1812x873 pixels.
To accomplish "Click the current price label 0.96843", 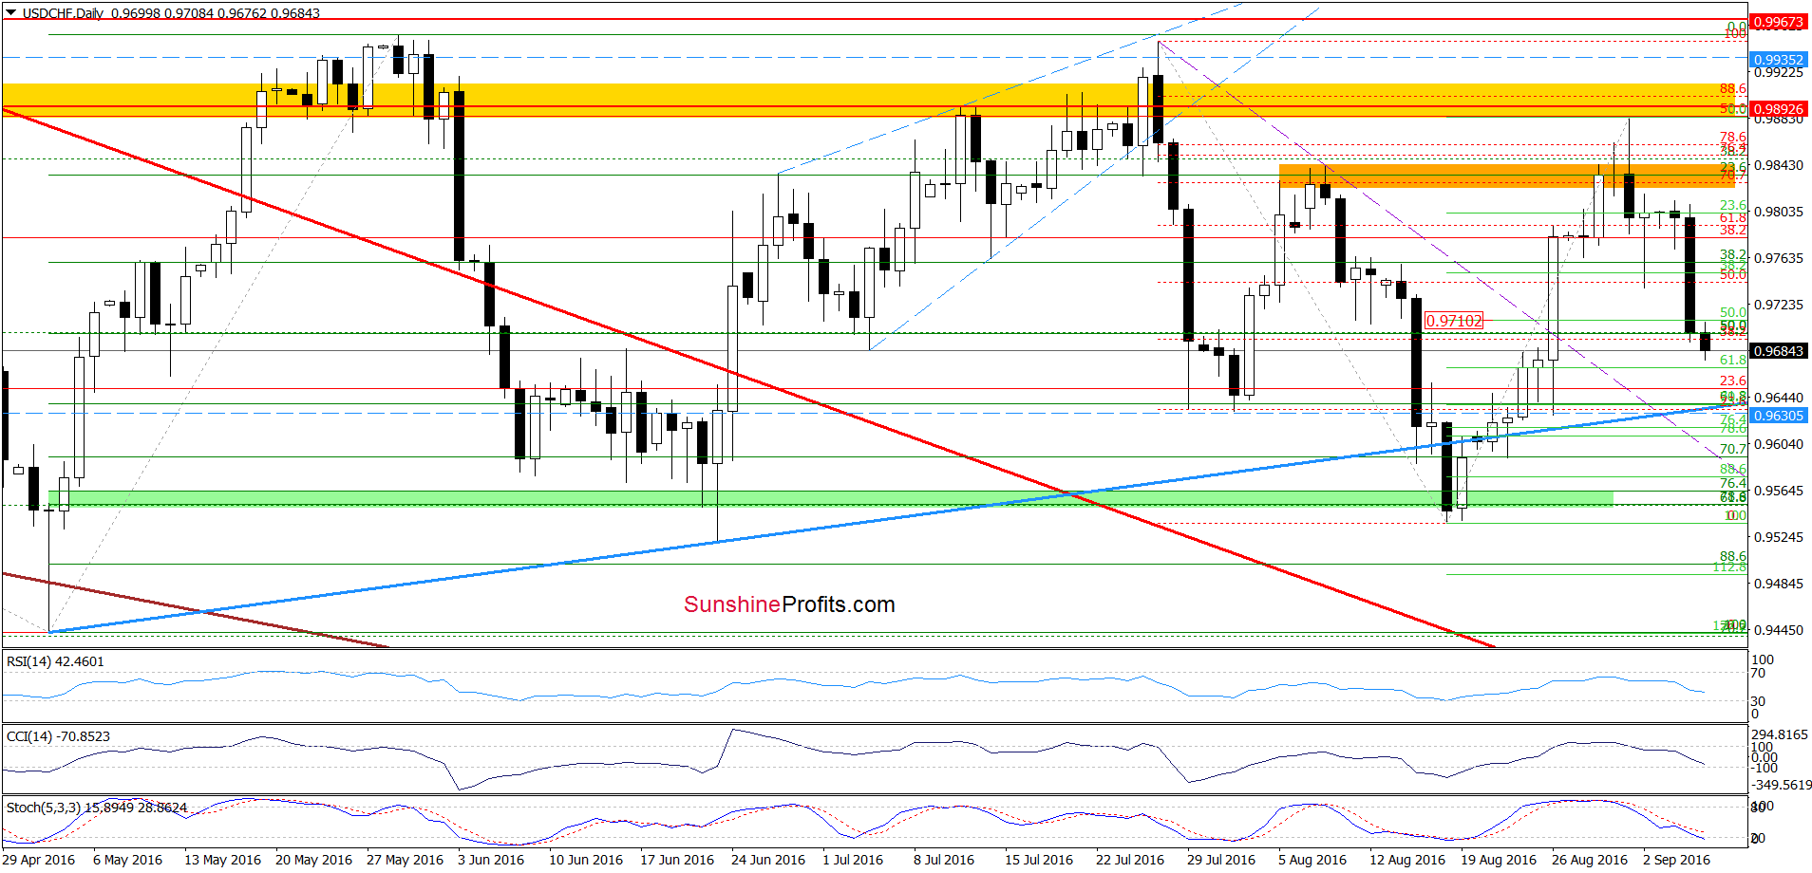I will coord(1778,351).
